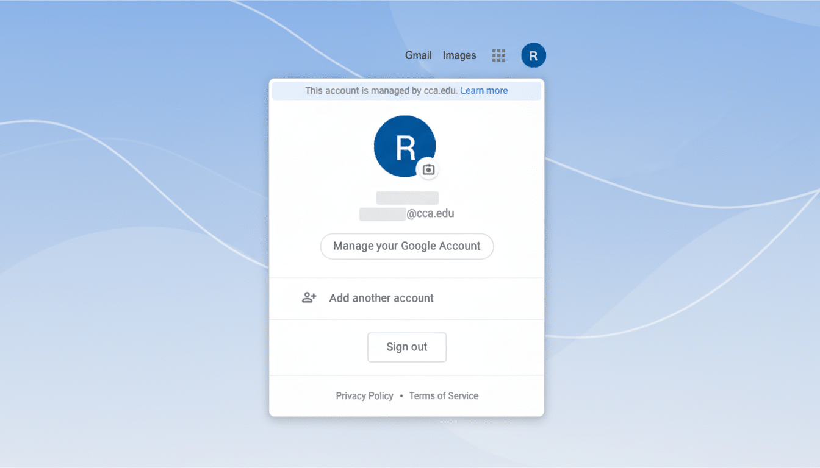Click the blue profile avatar color circle
820x468 pixels.
coord(405,146)
